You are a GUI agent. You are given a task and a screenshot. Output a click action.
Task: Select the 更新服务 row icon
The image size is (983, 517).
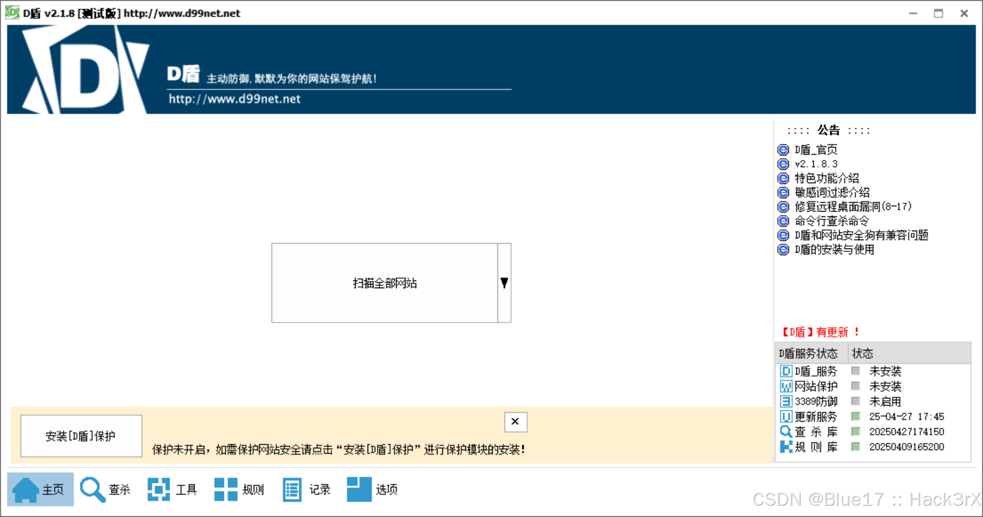pyautogui.click(x=786, y=417)
